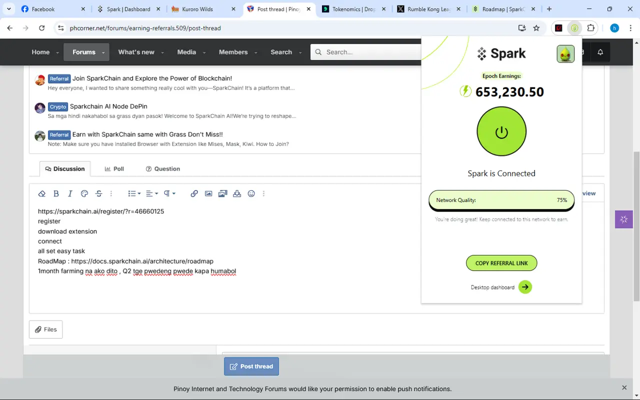The width and height of the screenshot is (640, 400).
Task: Click avatar beside Sparkchain AI Node DePin thread
Action: [40, 108]
